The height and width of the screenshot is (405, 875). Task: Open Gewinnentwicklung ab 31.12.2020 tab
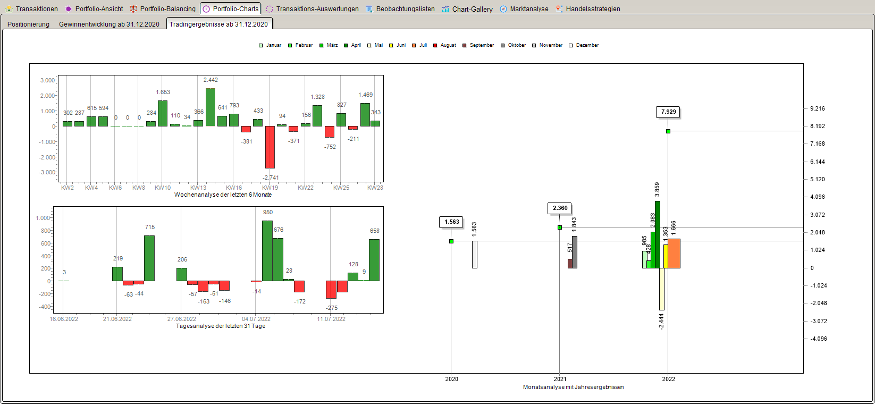tap(109, 24)
